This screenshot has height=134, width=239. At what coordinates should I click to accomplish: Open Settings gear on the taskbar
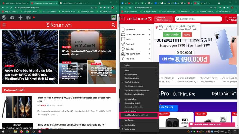tap(33, 131)
